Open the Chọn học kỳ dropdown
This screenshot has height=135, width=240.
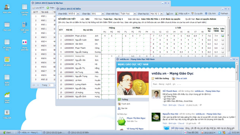161,14
